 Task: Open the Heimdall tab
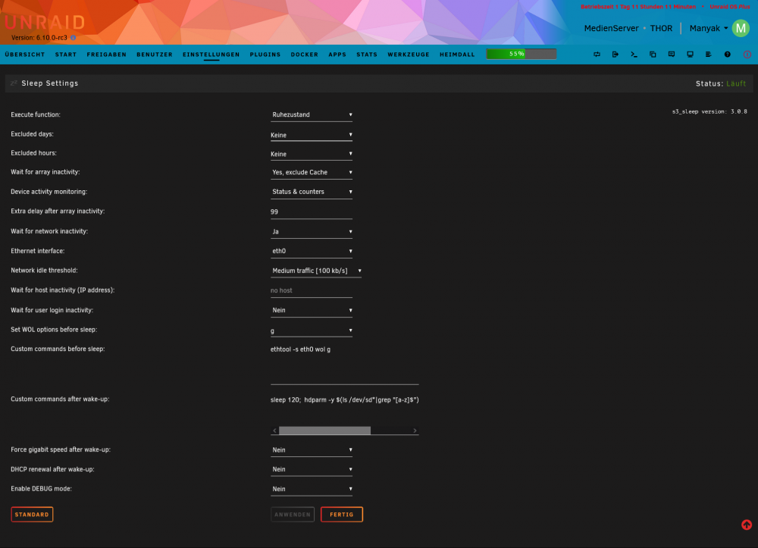point(457,55)
